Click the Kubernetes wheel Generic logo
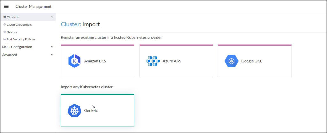This screenshot has height=133, width=327. [x=74, y=111]
